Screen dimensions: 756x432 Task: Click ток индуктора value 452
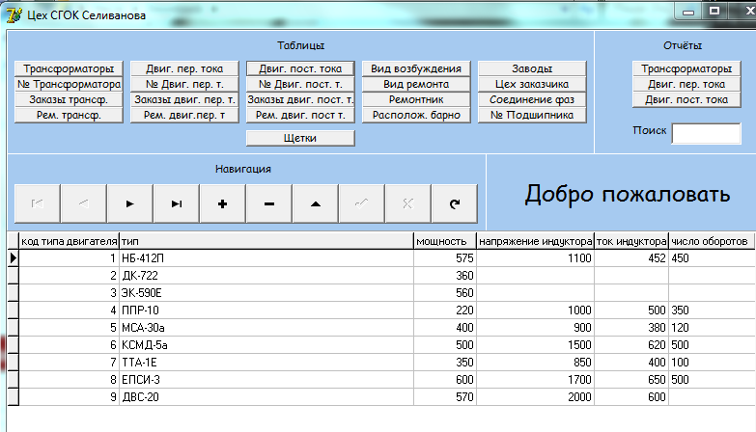[x=631, y=258]
